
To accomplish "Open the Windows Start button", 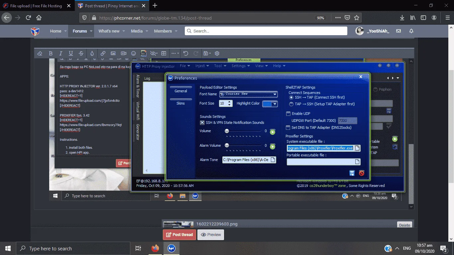I will (x=8, y=248).
